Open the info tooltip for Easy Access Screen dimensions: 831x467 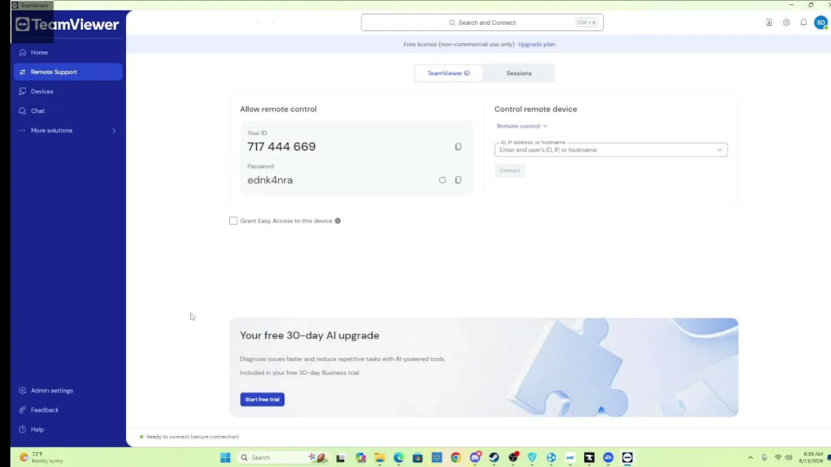338,221
